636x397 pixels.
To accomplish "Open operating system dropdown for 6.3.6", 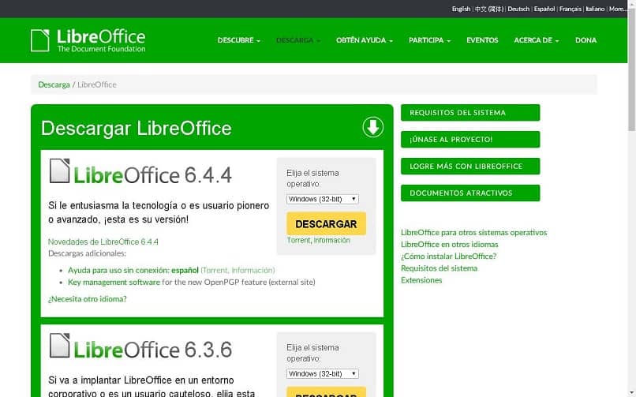I will click(323, 374).
